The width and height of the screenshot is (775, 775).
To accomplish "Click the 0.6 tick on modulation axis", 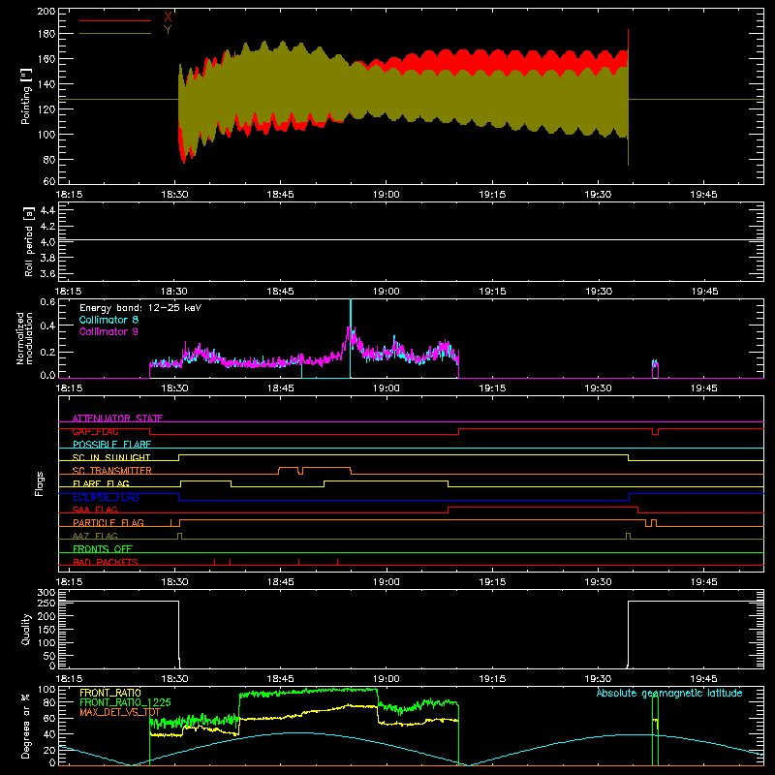I will click(47, 302).
